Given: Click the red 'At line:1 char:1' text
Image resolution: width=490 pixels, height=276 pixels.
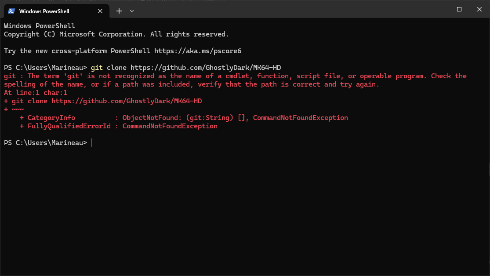Looking at the screenshot, I should click(35, 93).
